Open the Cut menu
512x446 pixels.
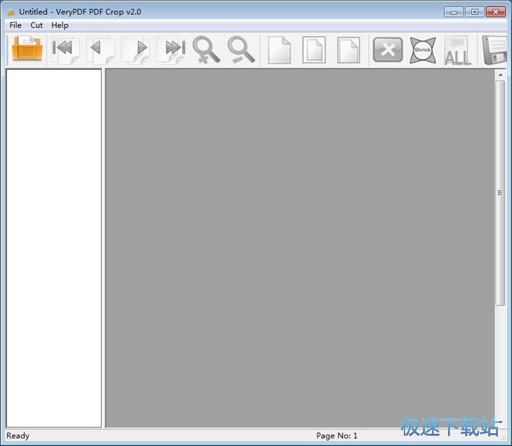coord(36,25)
